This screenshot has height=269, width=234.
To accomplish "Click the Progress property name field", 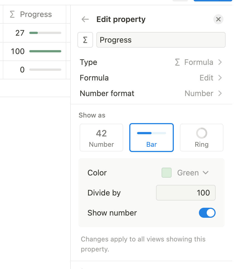I will [161, 40].
